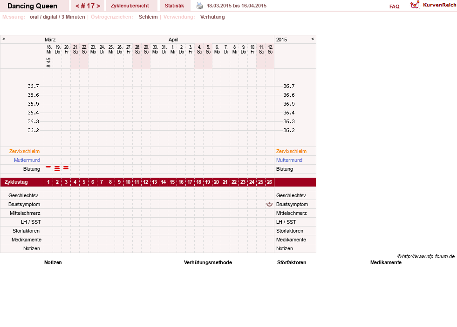Click the KurvenReich crown logo icon

415,4
